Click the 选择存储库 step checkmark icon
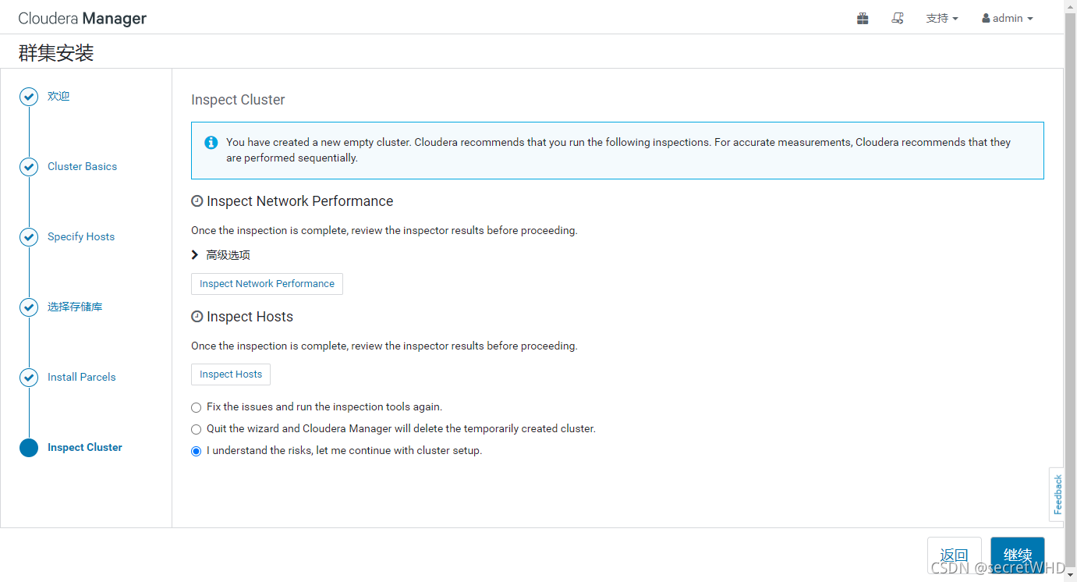1077x582 pixels. point(29,307)
